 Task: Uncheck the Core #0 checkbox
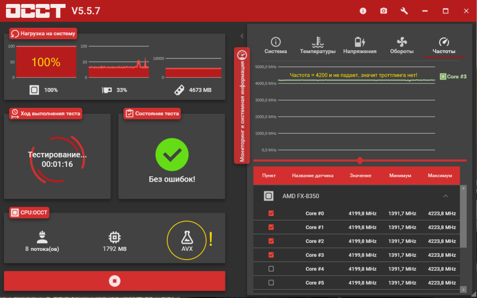click(x=271, y=214)
